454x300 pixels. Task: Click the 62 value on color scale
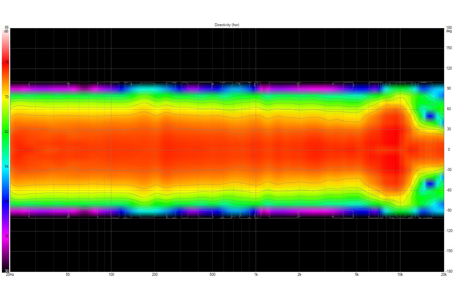point(7,132)
